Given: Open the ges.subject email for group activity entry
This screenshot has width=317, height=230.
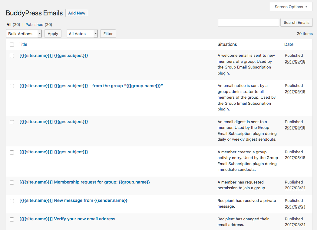Looking at the screenshot, I should 54,152.
